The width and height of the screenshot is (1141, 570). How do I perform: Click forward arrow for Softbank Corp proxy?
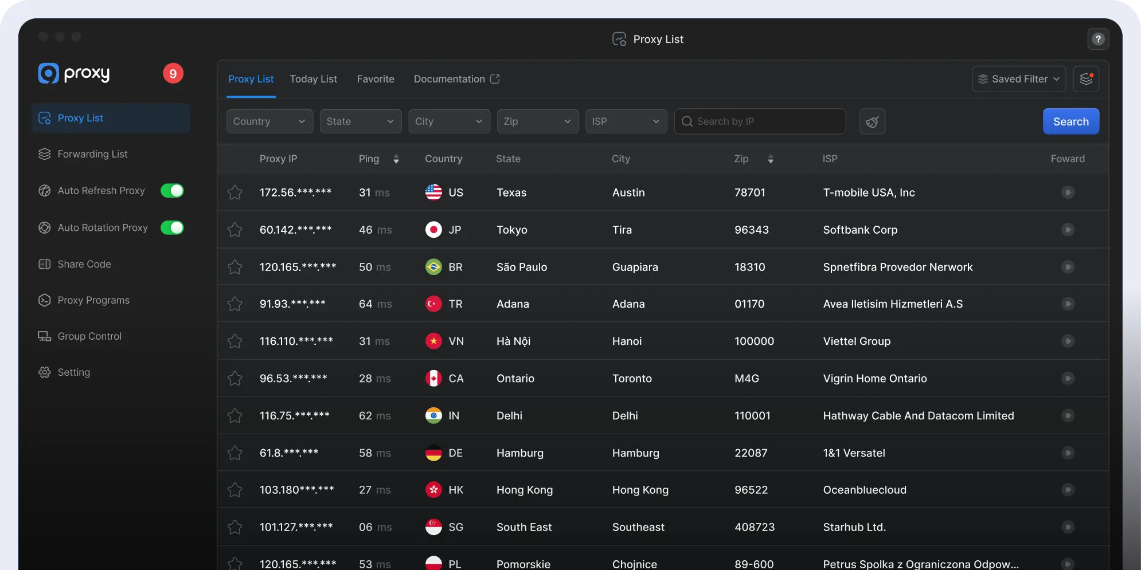(1068, 230)
